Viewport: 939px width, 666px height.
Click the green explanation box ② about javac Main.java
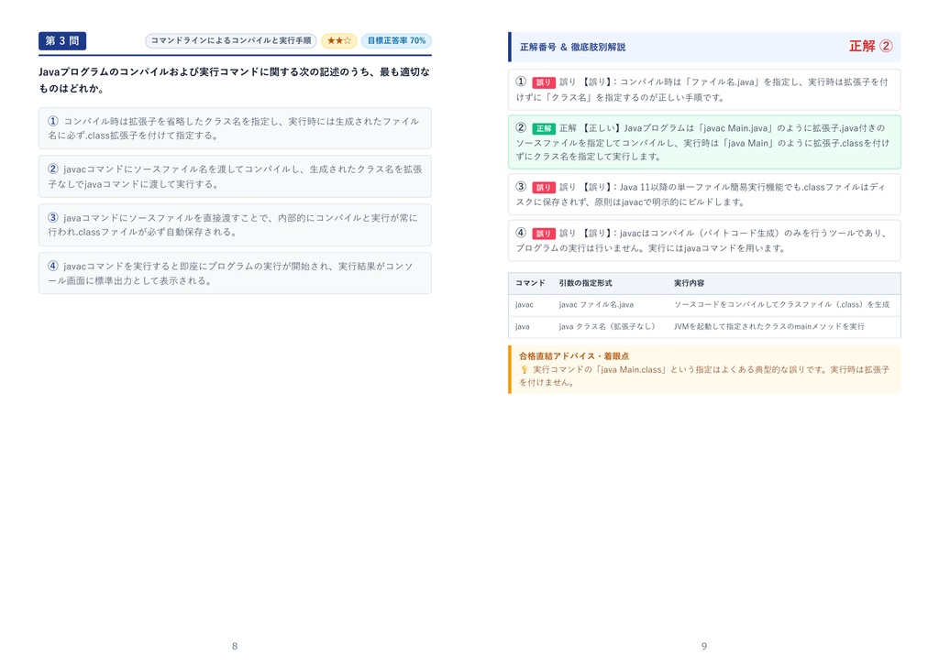click(704, 142)
